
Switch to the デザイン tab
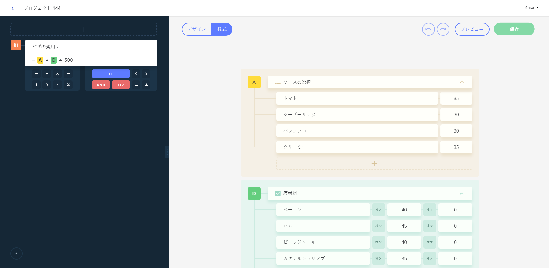click(x=197, y=29)
